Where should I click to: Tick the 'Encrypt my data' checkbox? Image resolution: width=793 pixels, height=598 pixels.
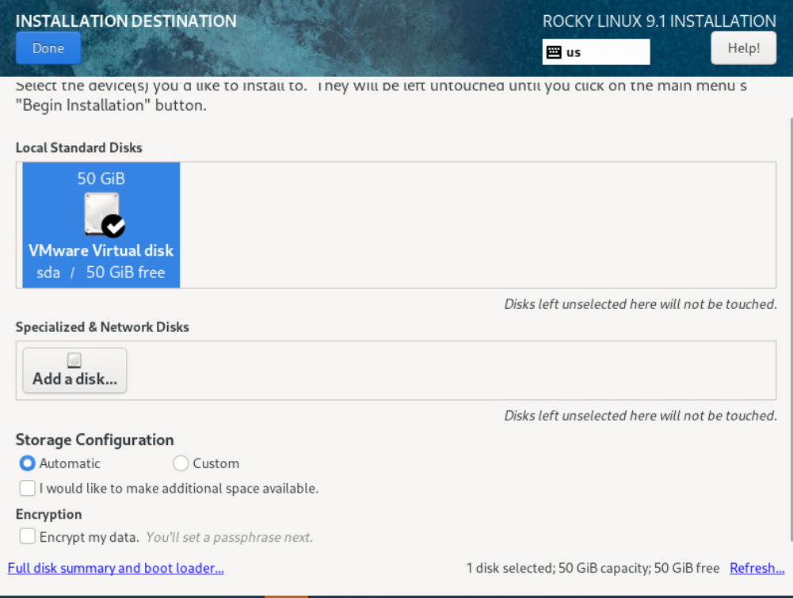[x=28, y=537]
